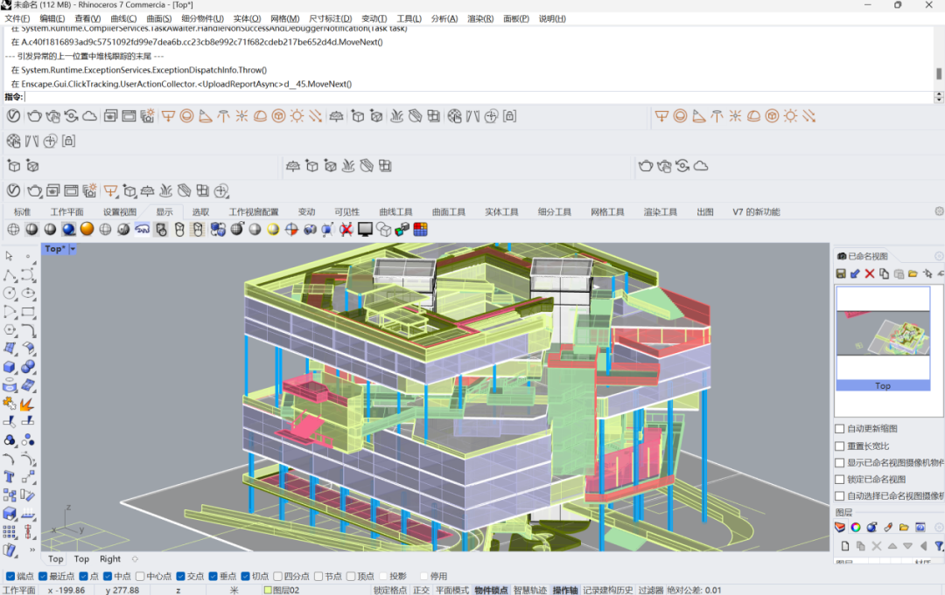
Task: Select the Top named view thumbnail
Action: tap(883, 338)
